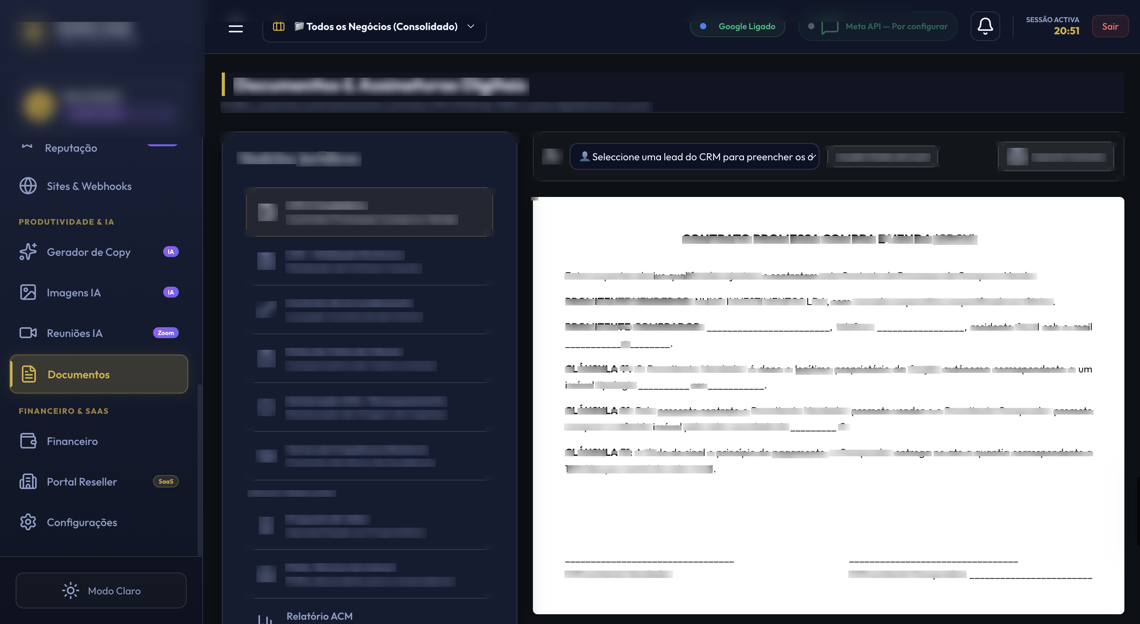The width and height of the screenshot is (1140, 624).
Task: Click the PRODUTIVIDADE & IA section header
Action: pyautogui.click(x=66, y=222)
